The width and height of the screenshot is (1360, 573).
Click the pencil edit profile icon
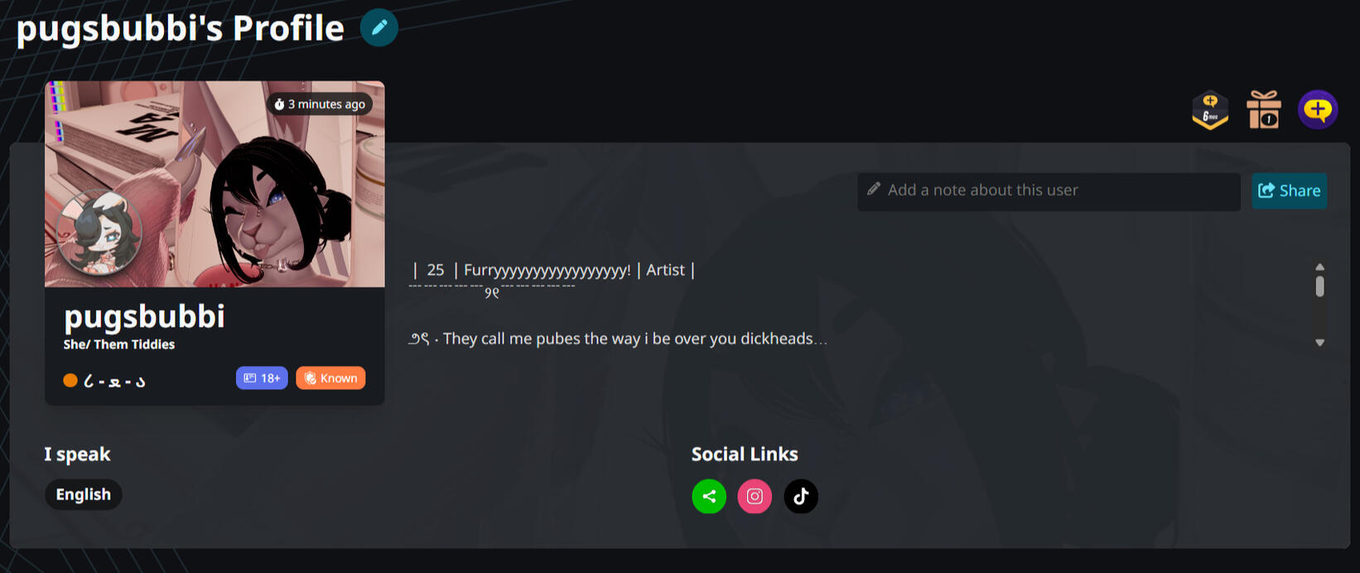point(379,27)
